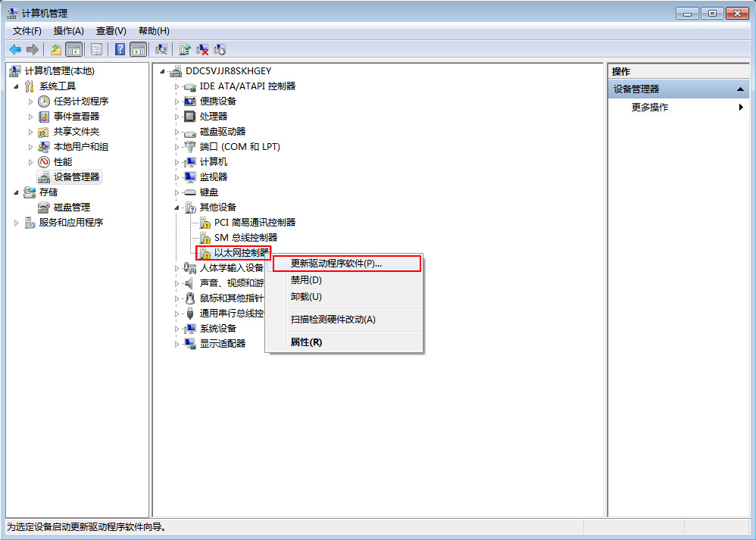Open the 帮助(H) menu
The image size is (756, 540).
point(154,31)
